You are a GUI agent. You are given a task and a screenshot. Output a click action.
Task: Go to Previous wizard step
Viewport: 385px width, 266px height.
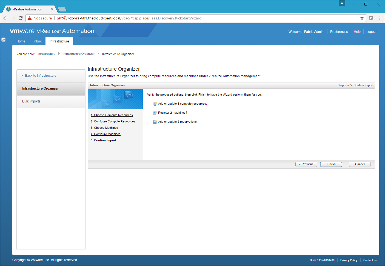tap(306, 164)
